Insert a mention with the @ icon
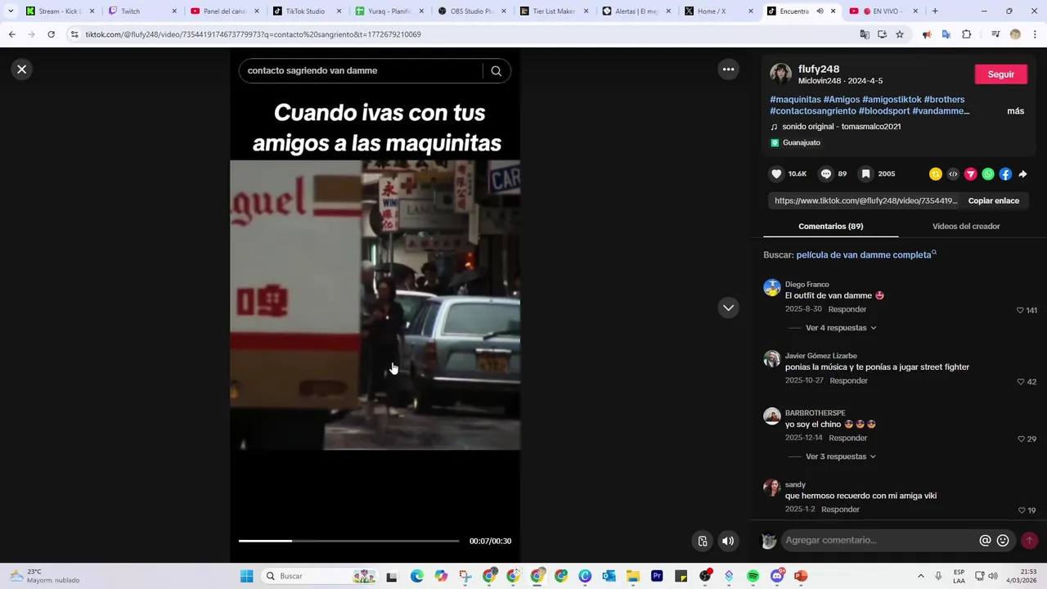 click(985, 541)
